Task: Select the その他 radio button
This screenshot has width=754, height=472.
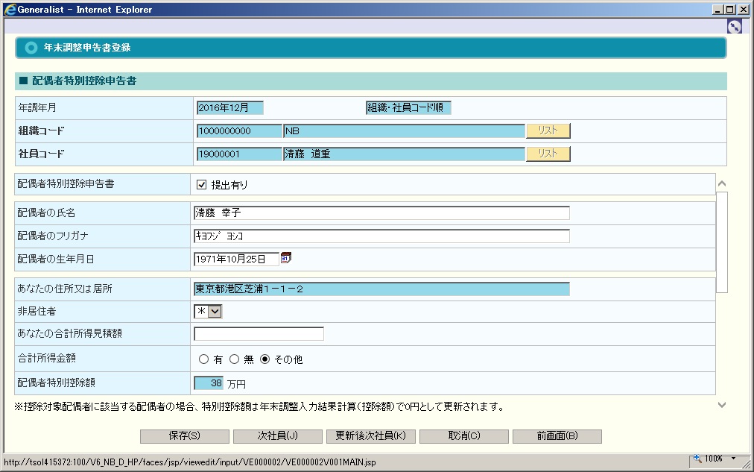Action: (x=264, y=359)
